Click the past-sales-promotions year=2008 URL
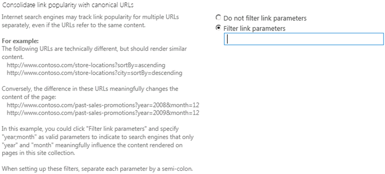The width and height of the screenshot is (385, 174). click(x=103, y=105)
